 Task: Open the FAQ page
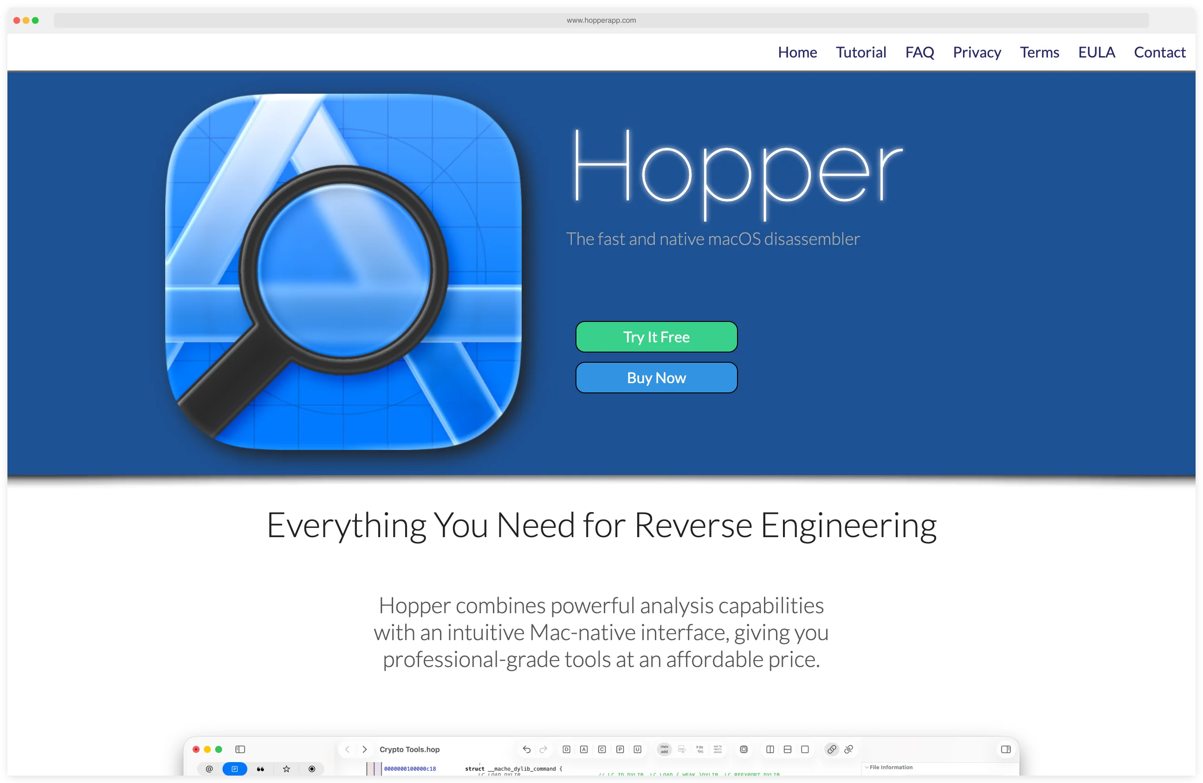tap(919, 52)
